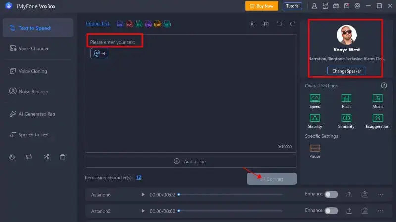This screenshot has height=222, width=396.
Task: Export the Astarion5 audio
Action: (x=349, y=211)
